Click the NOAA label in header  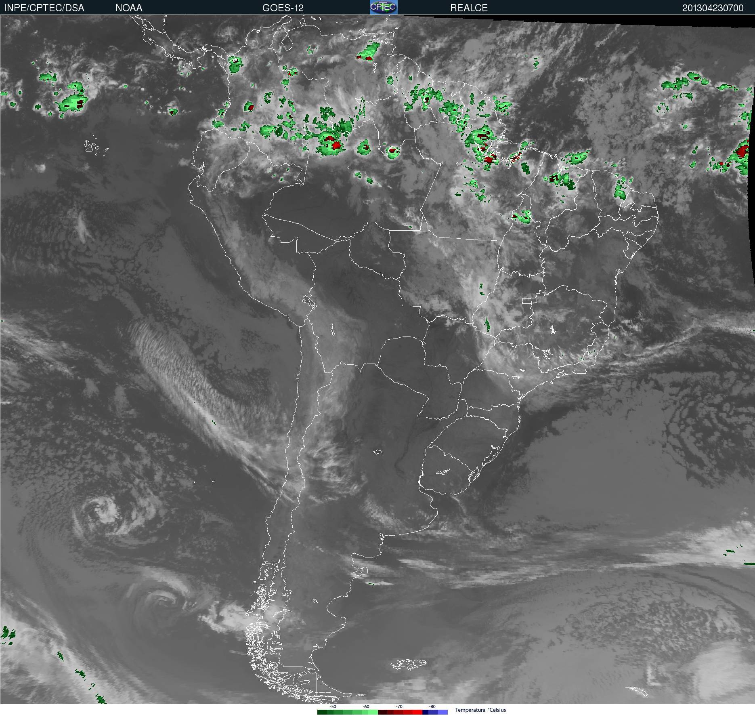(x=129, y=8)
